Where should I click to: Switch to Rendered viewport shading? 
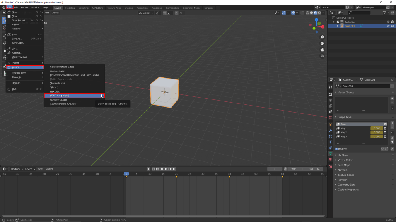coord(319,13)
